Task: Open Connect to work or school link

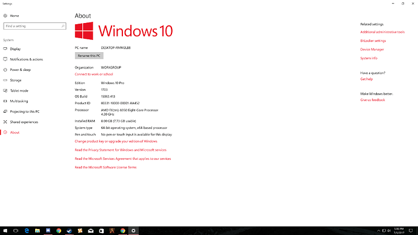Action: [x=94, y=74]
